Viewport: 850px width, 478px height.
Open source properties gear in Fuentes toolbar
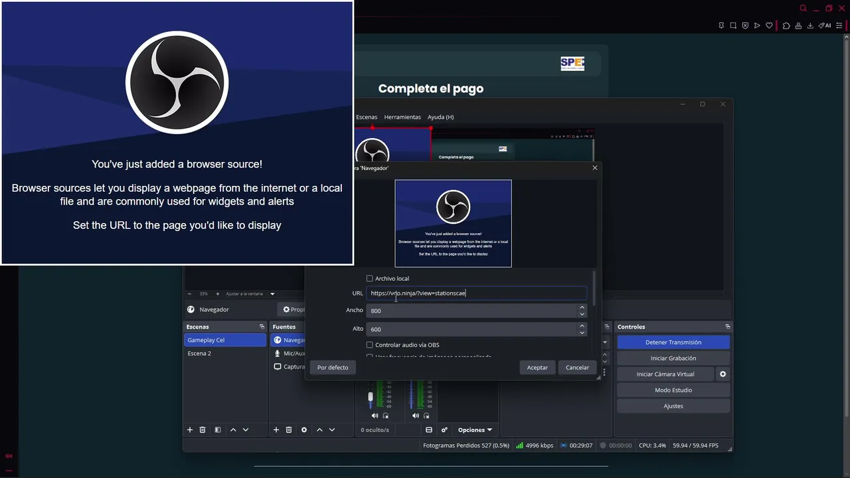pos(304,430)
